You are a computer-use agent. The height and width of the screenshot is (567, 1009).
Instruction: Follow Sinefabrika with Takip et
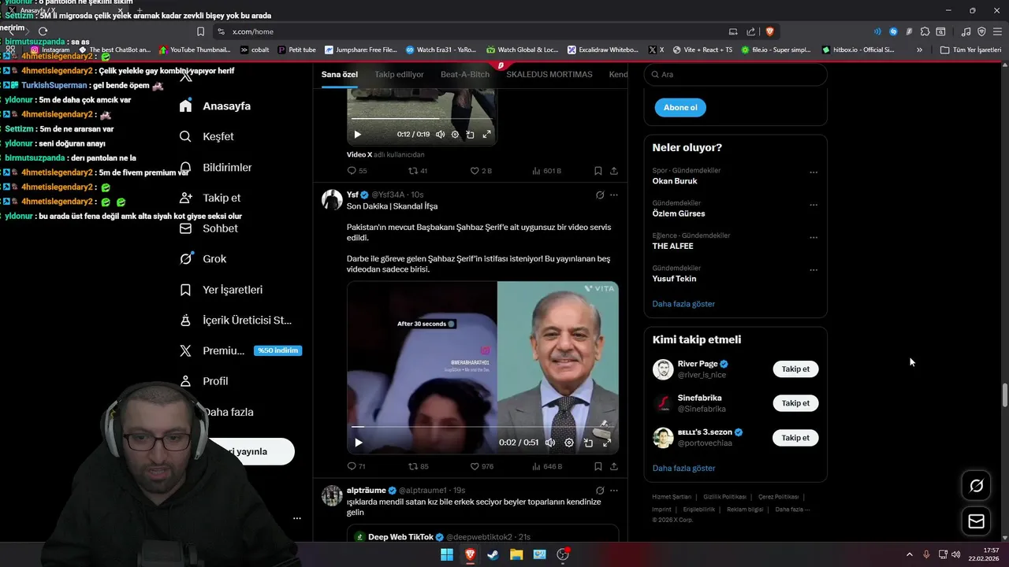(x=795, y=402)
